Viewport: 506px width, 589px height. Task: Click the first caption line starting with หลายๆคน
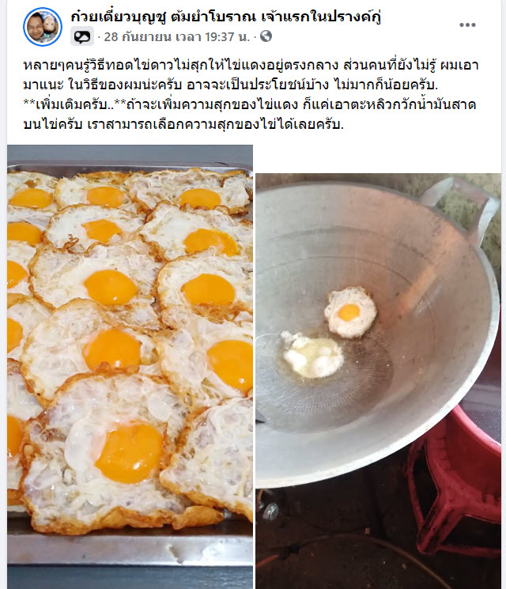(x=251, y=66)
